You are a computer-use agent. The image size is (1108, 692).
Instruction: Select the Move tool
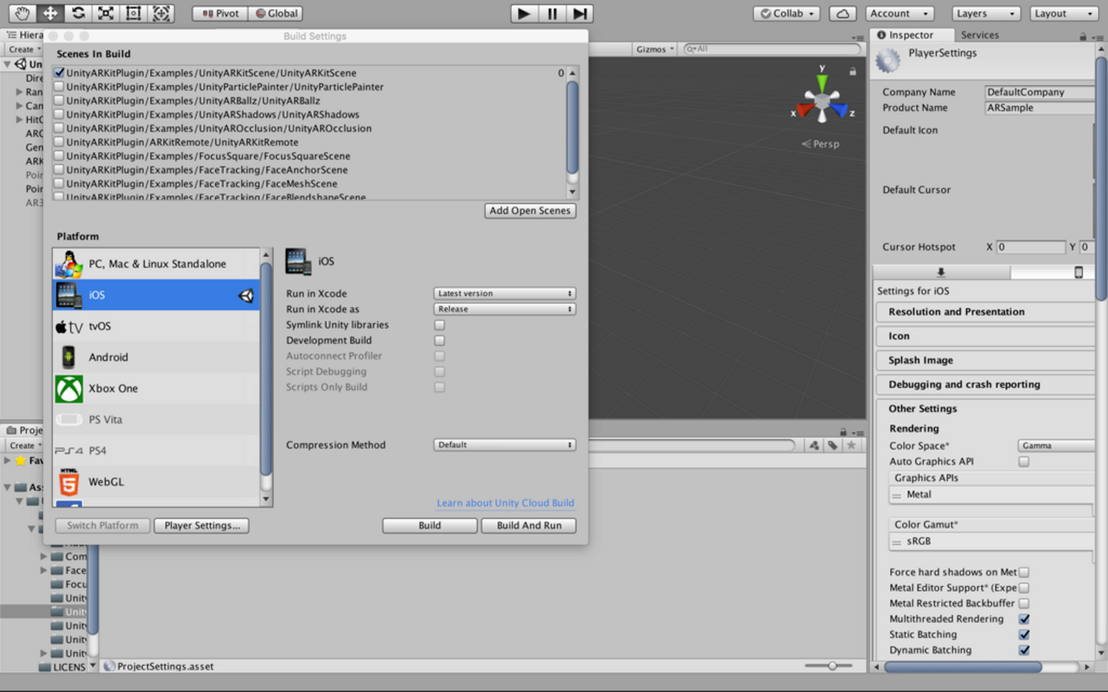[50, 13]
